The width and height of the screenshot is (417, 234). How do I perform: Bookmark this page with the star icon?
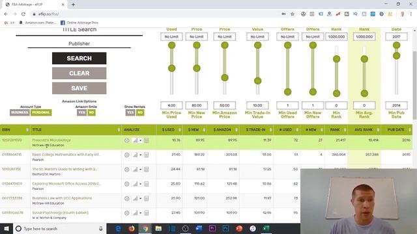[293, 14]
